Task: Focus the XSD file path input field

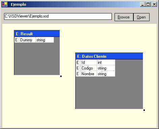Action: [58, 16]
